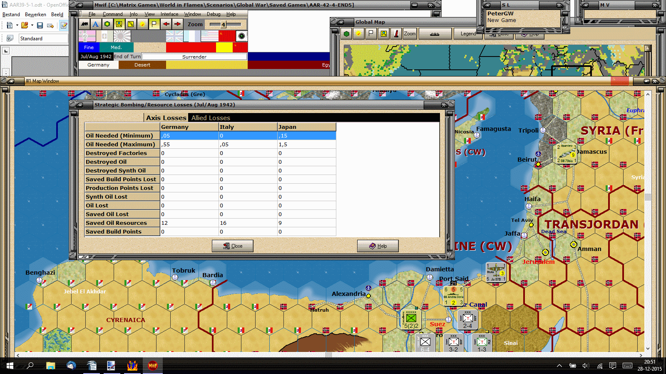Open the Windows Start button

(x=10, y=366)
